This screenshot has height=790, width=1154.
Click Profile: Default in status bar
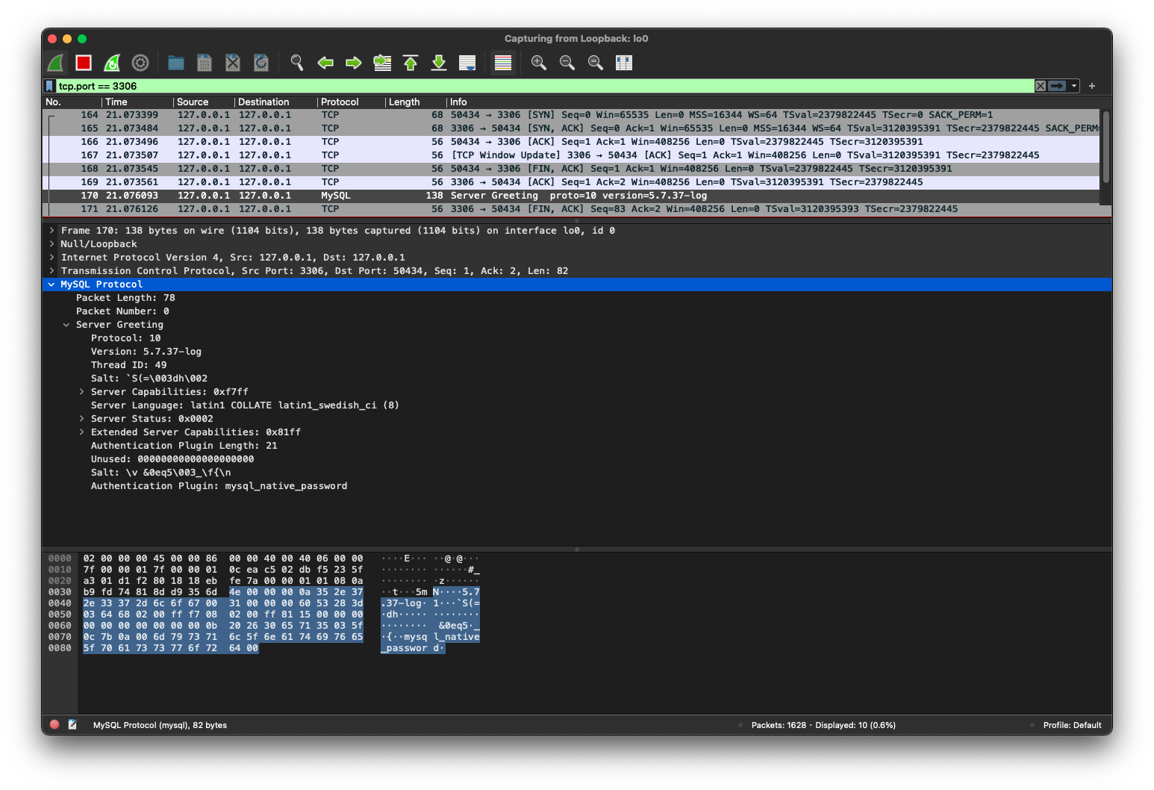pyautogui.click(x=1072, y=725)
